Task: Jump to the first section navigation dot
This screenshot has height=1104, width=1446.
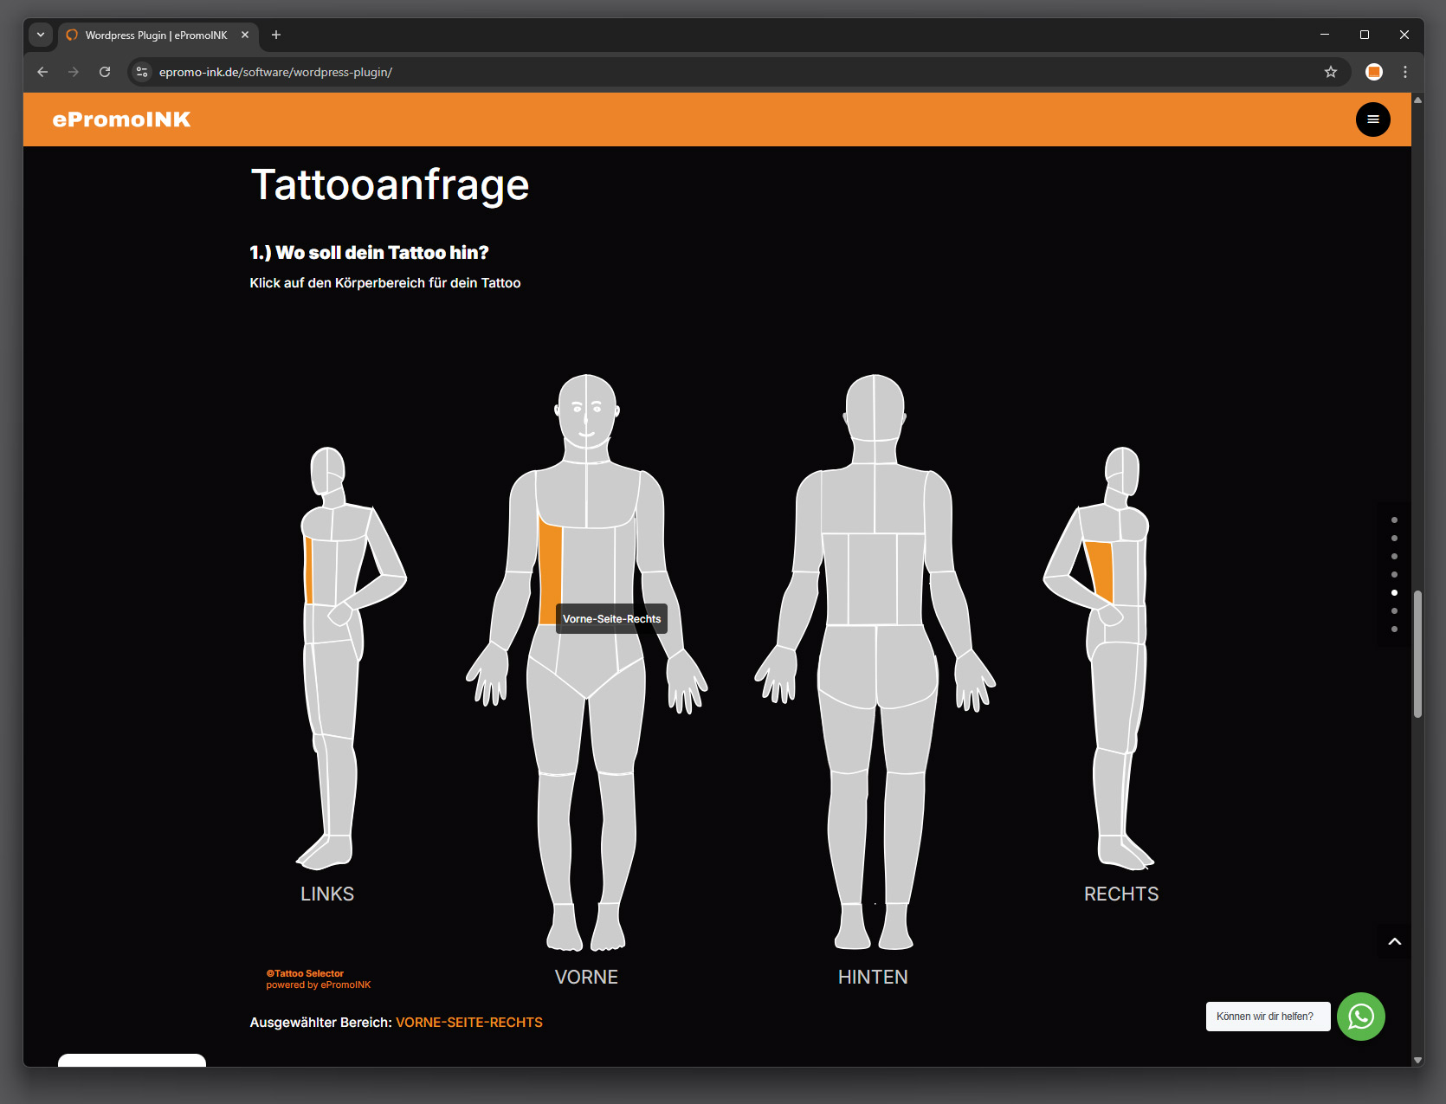Action: coord(1394,520)
